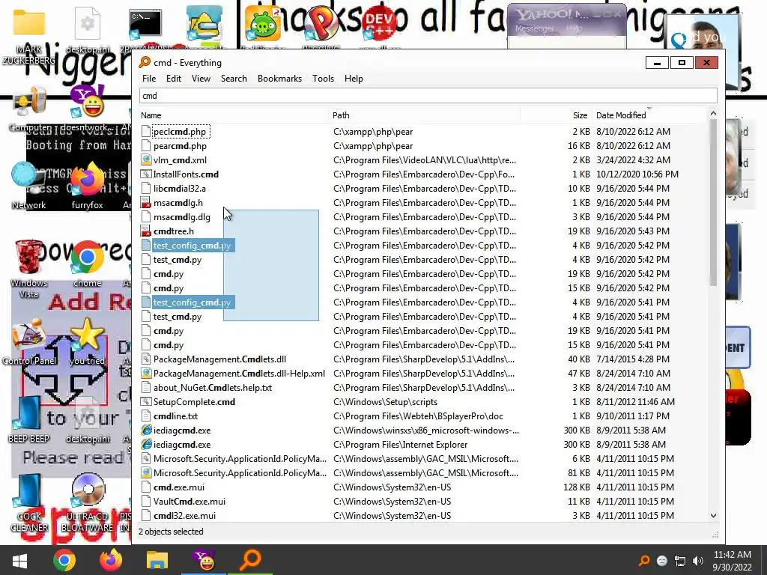The image size is (767, 575).
Task: Switch to Yahoo Messenger on the taskbar
Action: 204,560
